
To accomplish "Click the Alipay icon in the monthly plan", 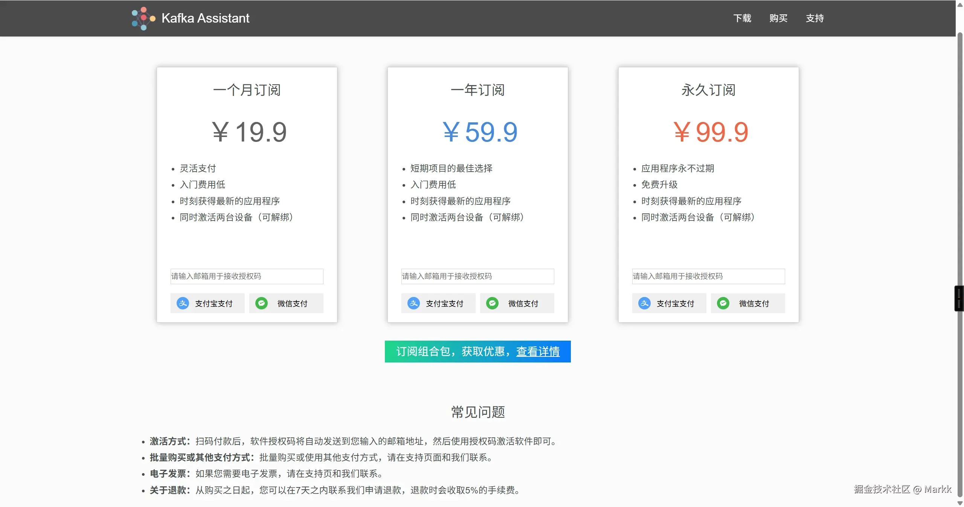I will [183, 303].
